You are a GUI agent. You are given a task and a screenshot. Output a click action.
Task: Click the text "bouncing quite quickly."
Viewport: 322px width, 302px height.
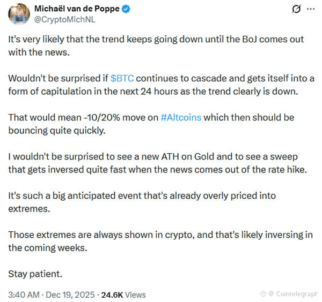click(57, 131)
